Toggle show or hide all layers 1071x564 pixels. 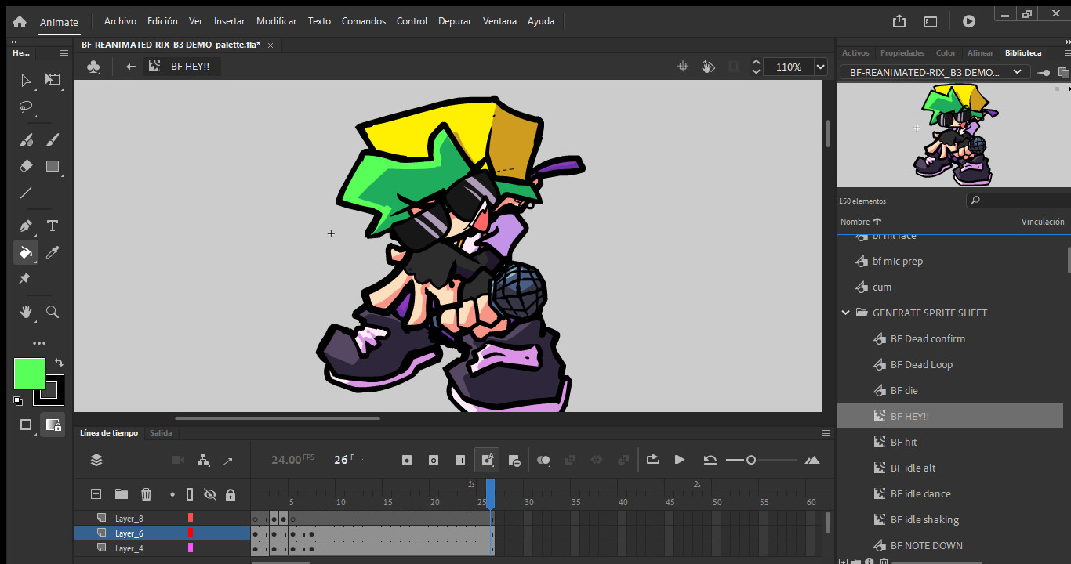[x=209, y=494]
